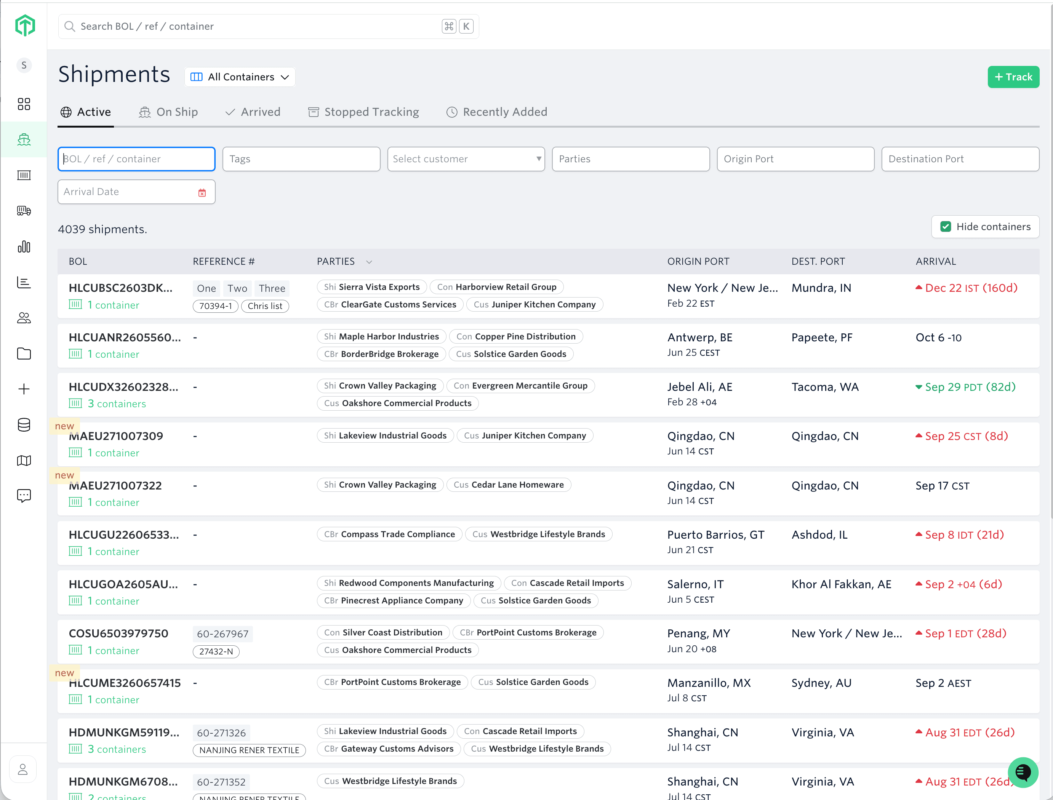Open the people/customers icon in sidebar
This screenshot has height=800, width=1053.
tap(24, 318)
